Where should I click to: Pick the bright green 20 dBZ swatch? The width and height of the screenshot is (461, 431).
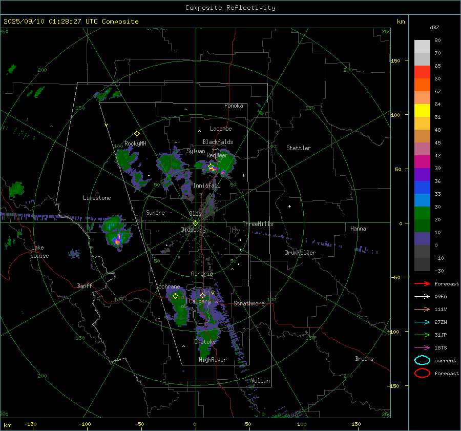click(x=422, y=213)
